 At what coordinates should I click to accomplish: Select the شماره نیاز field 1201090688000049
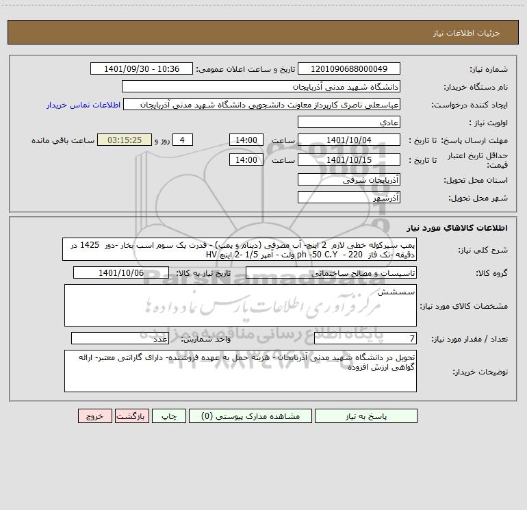[349, 68]
